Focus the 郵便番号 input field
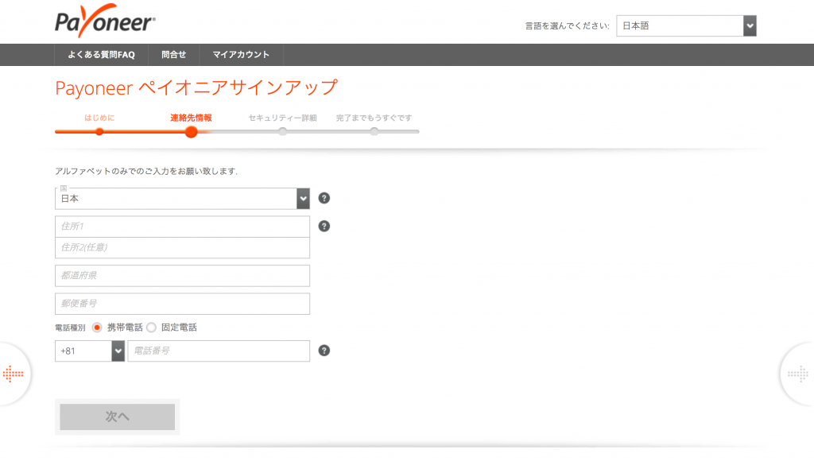The width and height of the screenshot is (814, 469). (x=182, y=304)
